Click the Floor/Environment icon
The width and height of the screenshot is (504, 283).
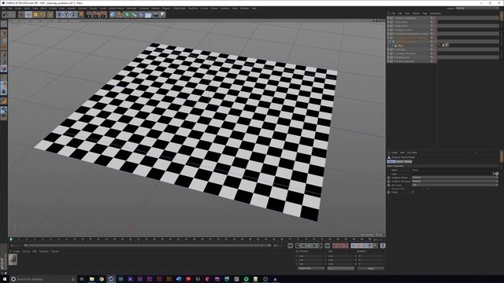[148, 15]
